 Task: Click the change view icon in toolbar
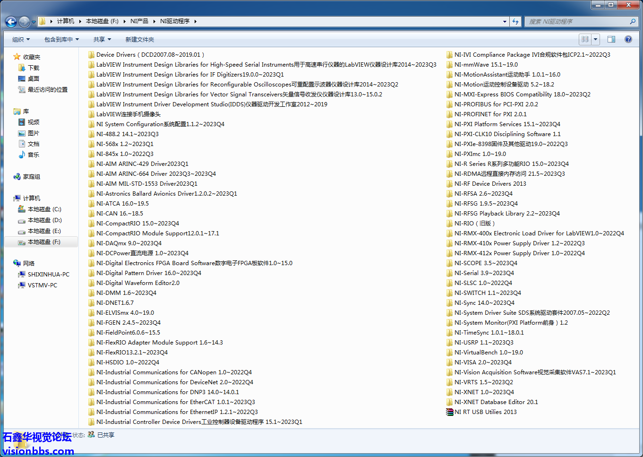[585, 39]
